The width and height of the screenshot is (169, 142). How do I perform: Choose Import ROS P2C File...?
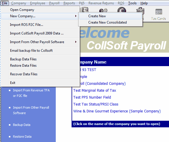40,25
